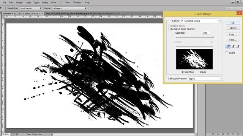
Task: Click the Save... button
Action: point(233,40)
